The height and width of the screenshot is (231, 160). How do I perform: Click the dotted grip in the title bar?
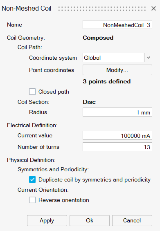(x=102, y=9)
